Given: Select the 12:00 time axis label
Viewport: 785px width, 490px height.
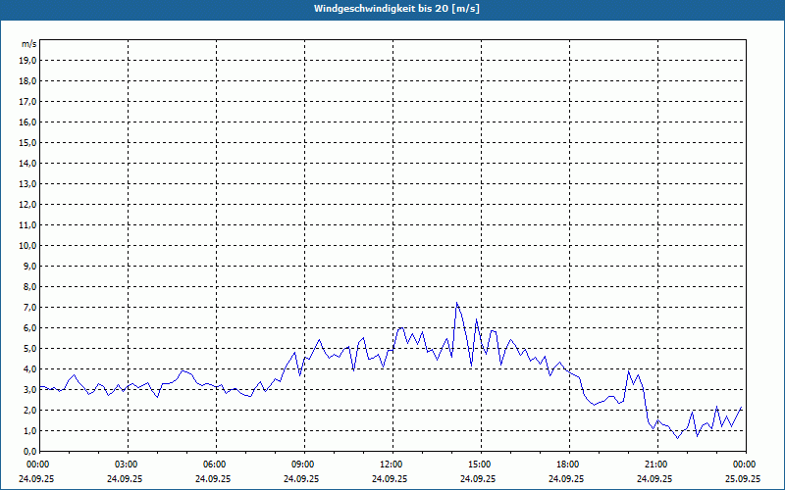Looking at the screenshot, I should tap(391, 465).
